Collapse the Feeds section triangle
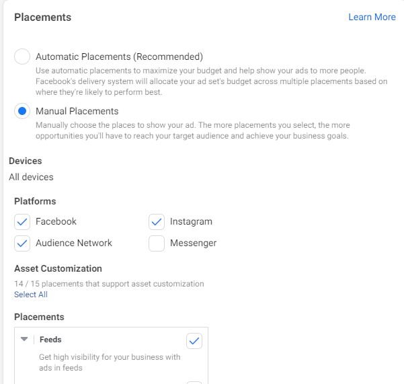 coord(25,340)
